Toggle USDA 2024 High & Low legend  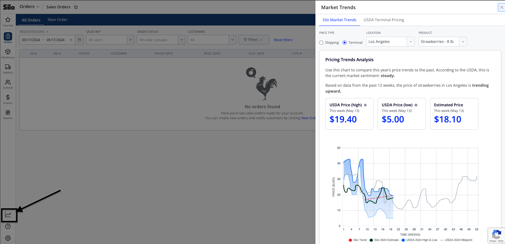point(419,240)
